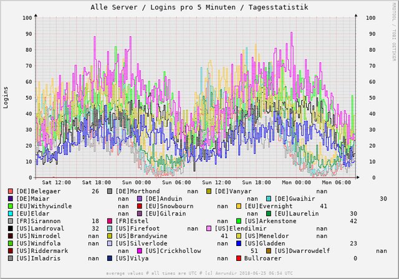Screen dimensions: 399x279
Task: Click the [EU]Evernight yellow legend swatch
Action: 240,206
